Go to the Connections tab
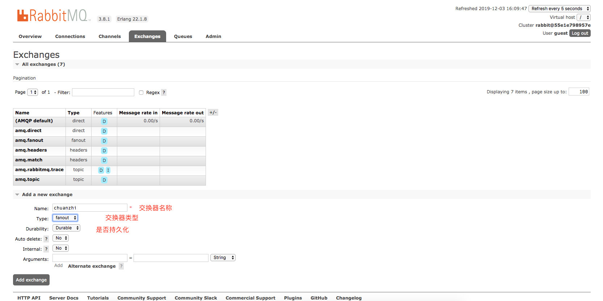603x301 pixels. pyautogui.click(x=70, y=36)
